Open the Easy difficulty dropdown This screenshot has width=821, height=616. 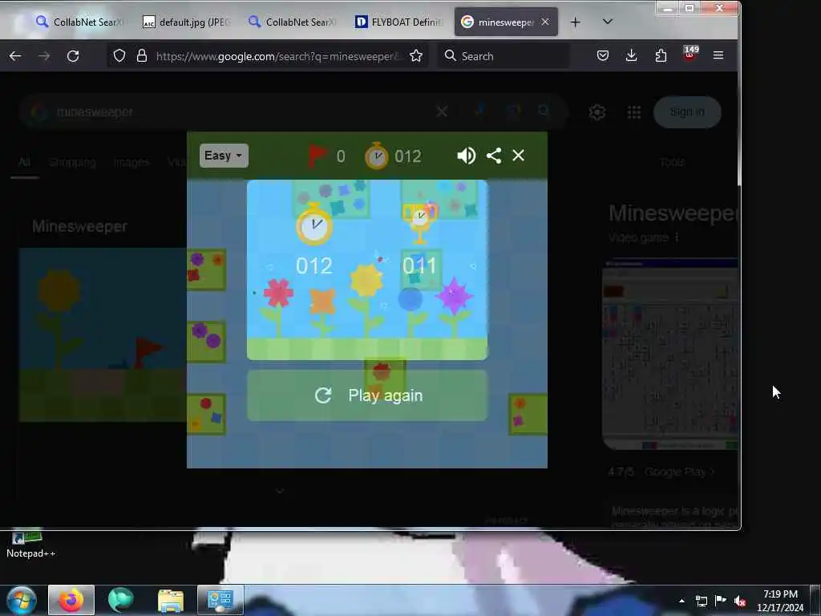224,156
